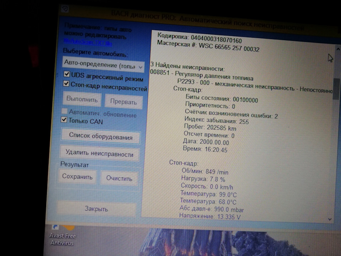Close dialog with Закрыть button
Viewport: 341px width, 256px height.
click(x=96, y=209)
